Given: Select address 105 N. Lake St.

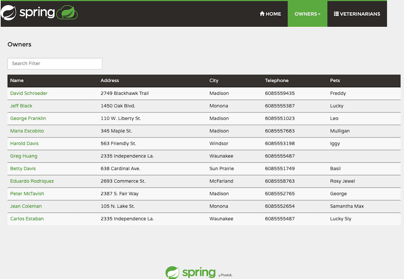Looking at the screenshot, I should [118, 206].
